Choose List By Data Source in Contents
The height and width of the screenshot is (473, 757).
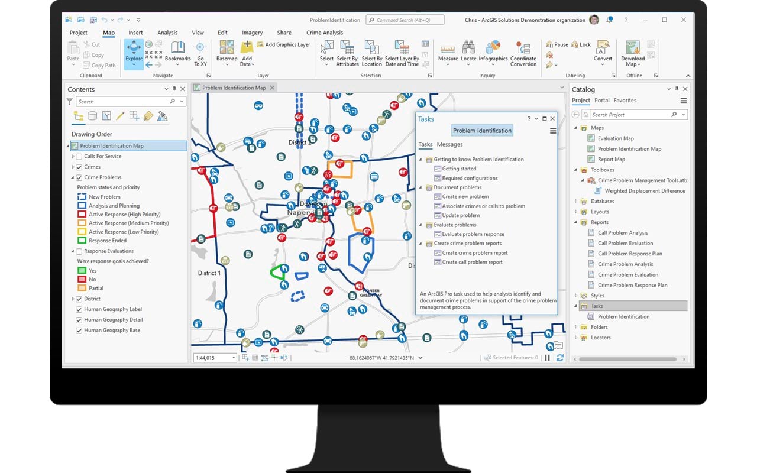coord(92,116)
